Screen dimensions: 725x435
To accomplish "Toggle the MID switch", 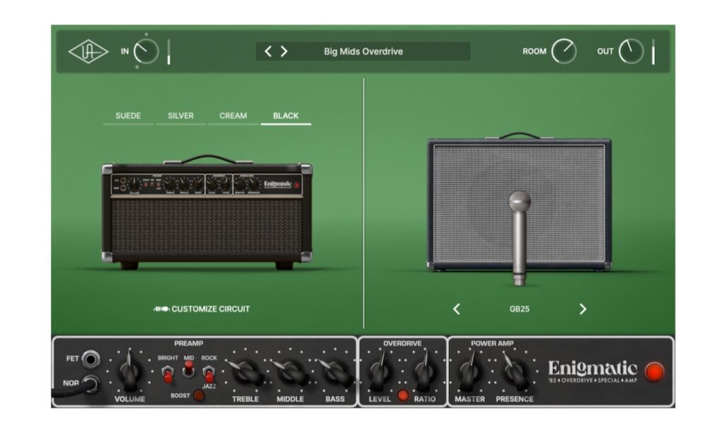I will 188,369.
